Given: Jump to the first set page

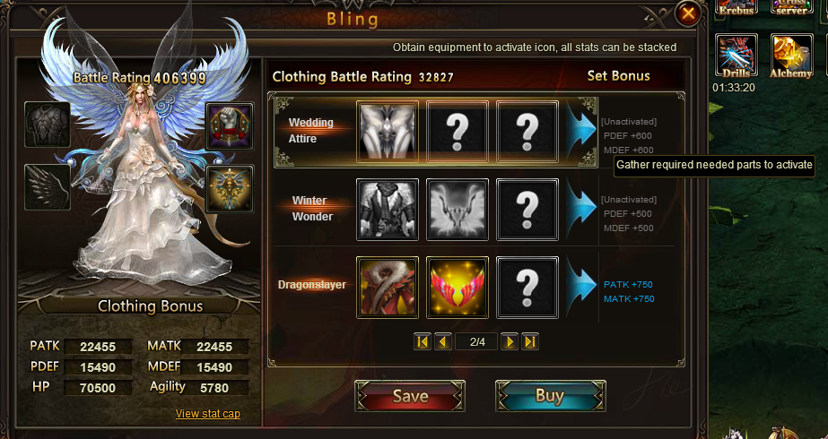Looking at the screenshot, I should [x=423, y=342].
